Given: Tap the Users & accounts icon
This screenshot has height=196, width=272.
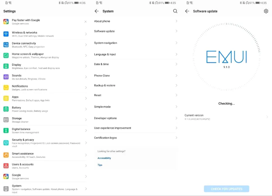Looking at the screenshot, I should 6,165.
